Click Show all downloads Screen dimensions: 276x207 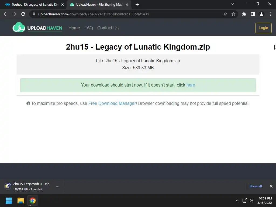tap(256, 186)
